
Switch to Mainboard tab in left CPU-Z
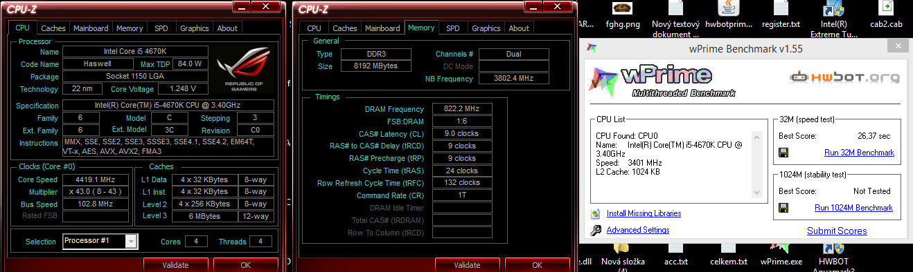(x=91, y=28)
